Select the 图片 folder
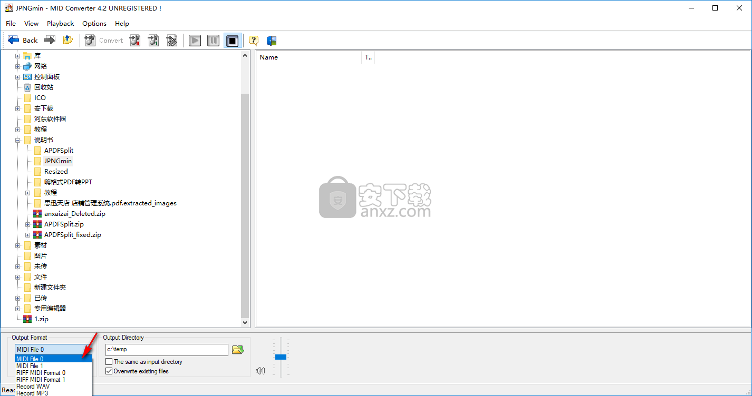Image resolution: width=752 pixels, height=396 pixels. 41,256
